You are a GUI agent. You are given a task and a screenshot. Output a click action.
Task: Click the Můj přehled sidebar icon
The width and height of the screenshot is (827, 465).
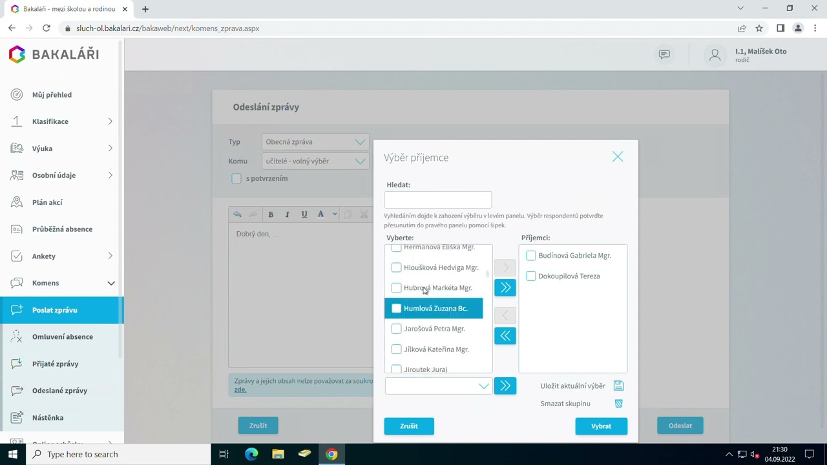(x=17, y=95)
